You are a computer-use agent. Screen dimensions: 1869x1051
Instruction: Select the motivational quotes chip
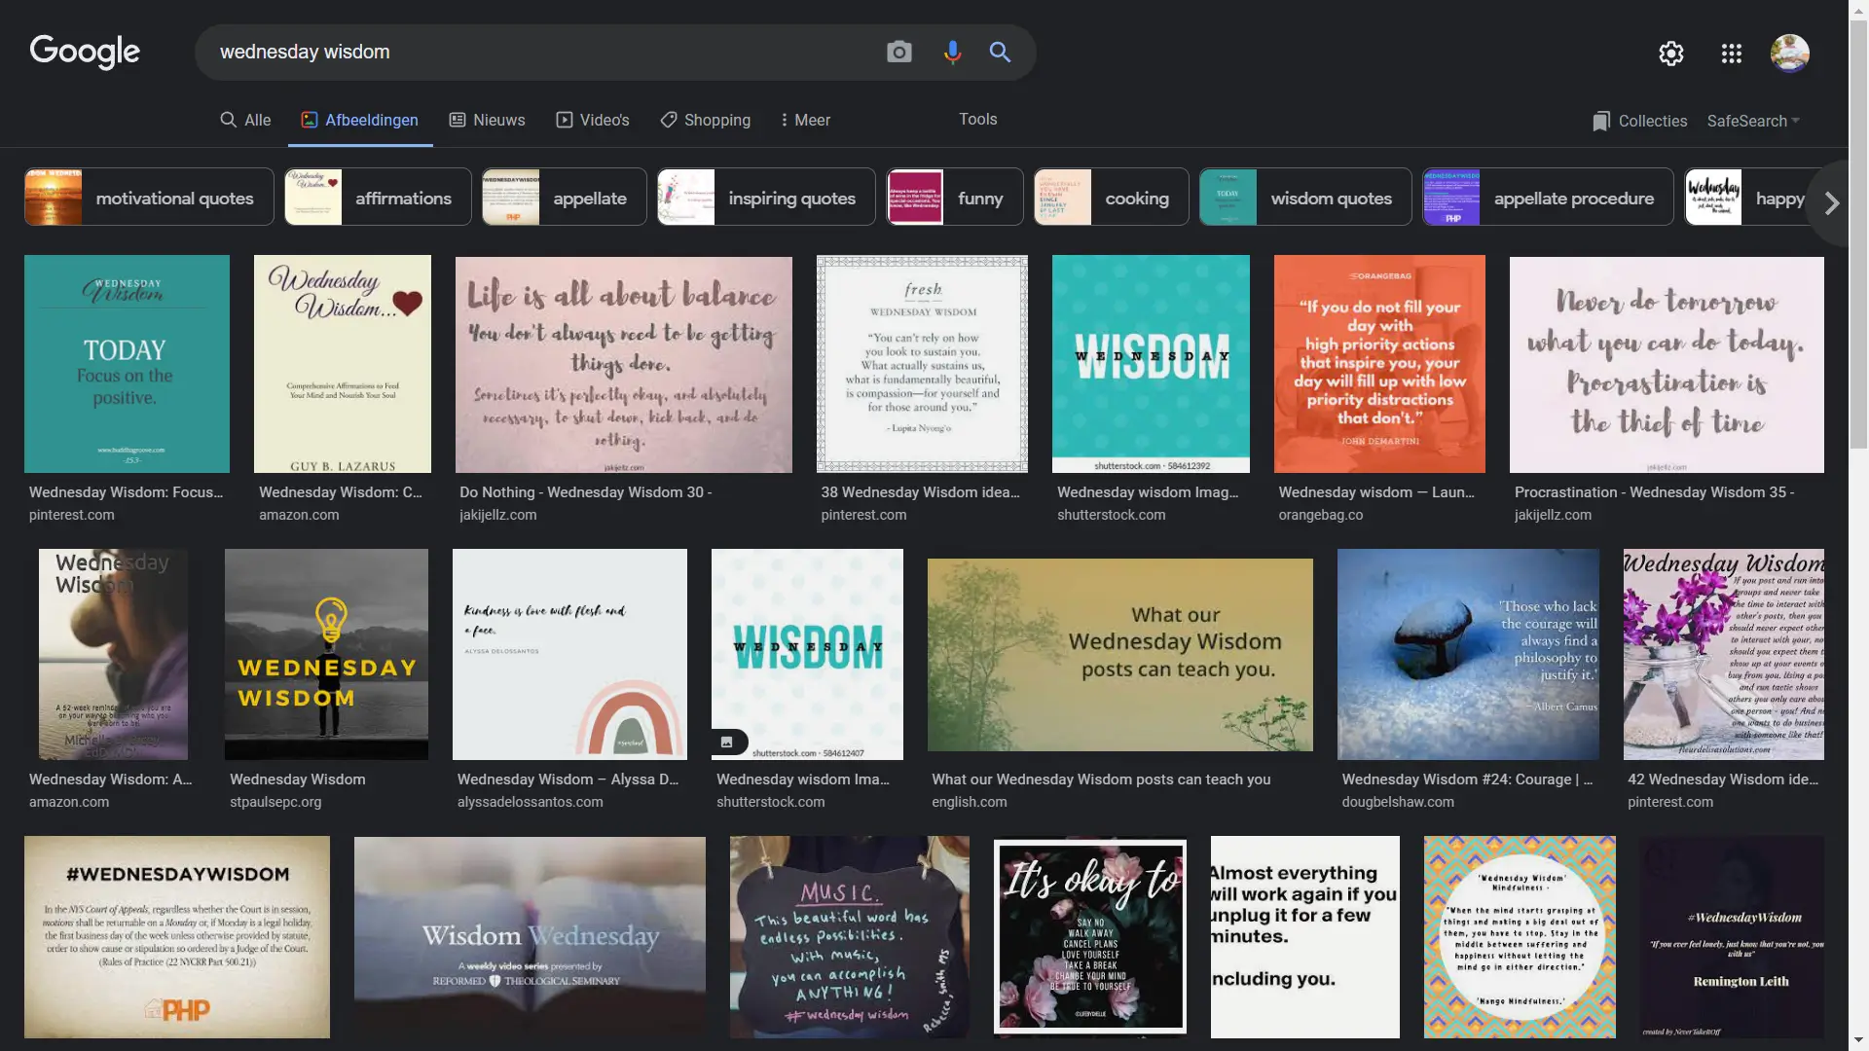pos(149,198)
